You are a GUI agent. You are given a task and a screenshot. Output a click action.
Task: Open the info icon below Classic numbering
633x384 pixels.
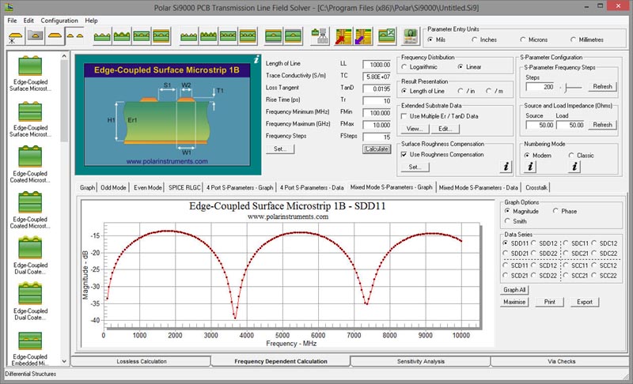(x=574, y=167)
